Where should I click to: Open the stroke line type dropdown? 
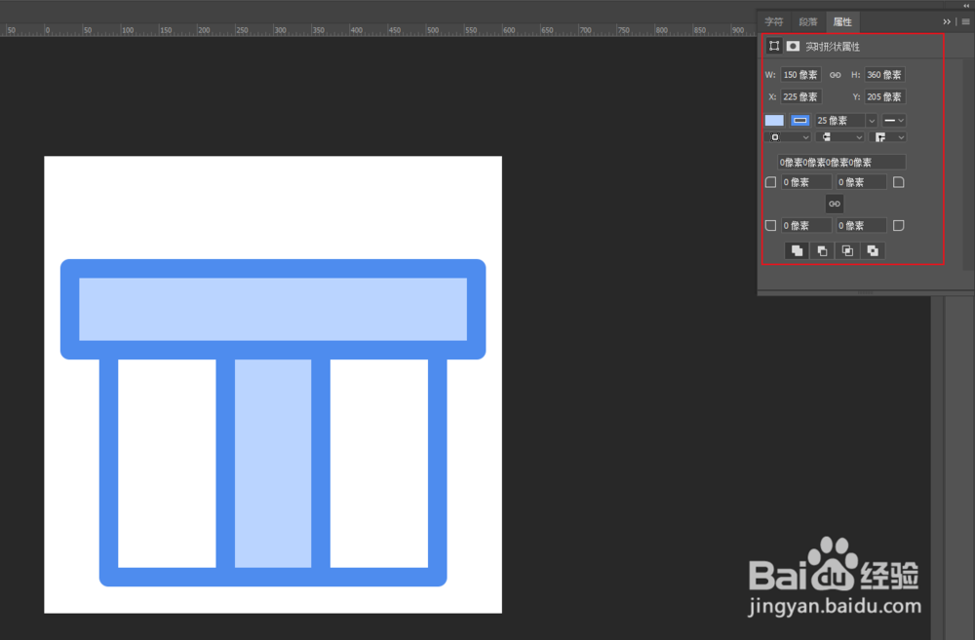[894, 121]
